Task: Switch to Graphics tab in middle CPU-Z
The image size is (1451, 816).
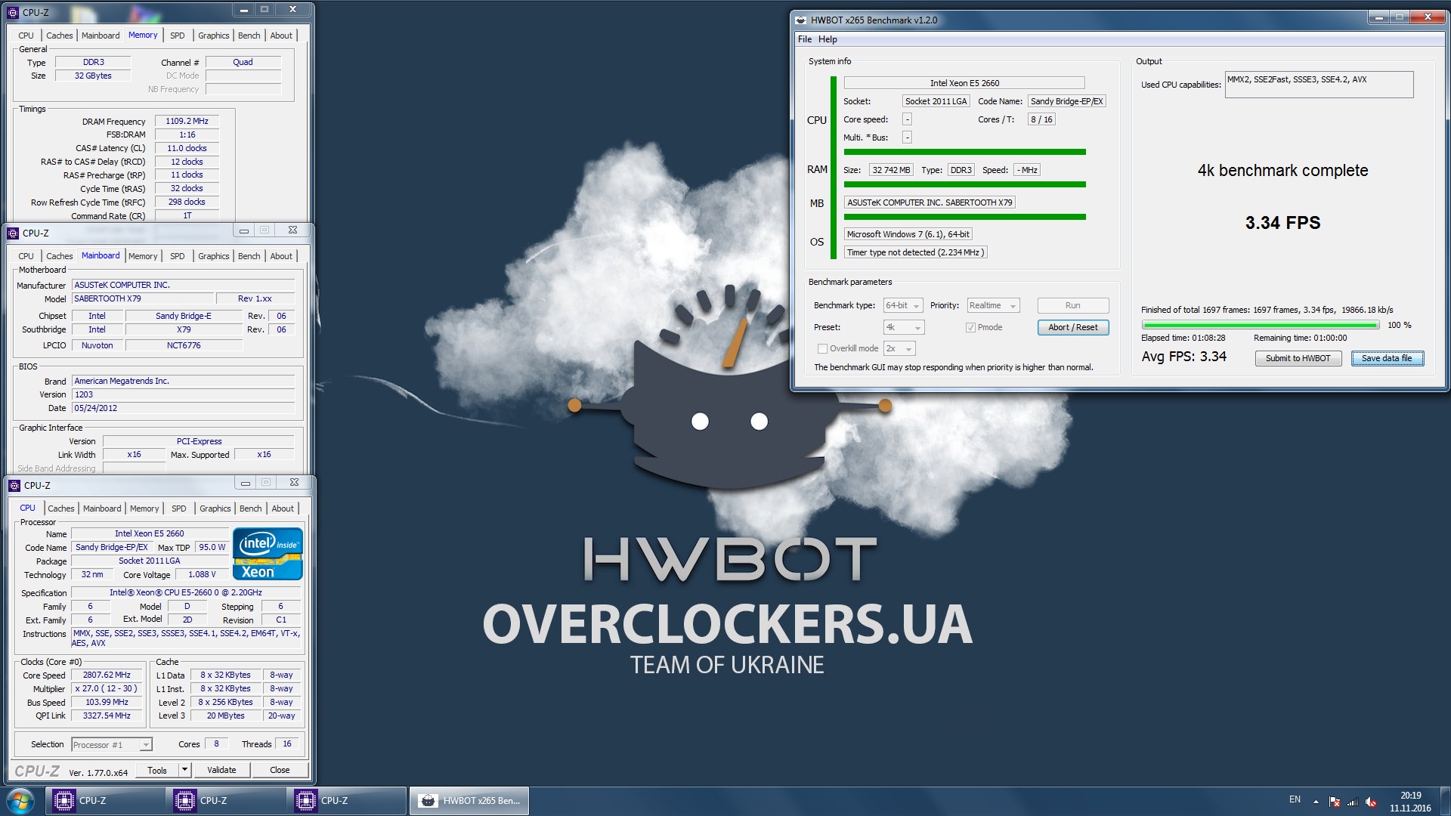Action: tap(213, 256)
